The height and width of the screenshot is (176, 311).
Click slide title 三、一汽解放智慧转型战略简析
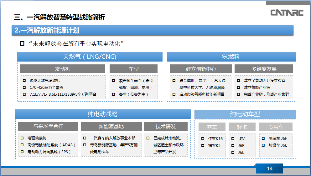59,17
